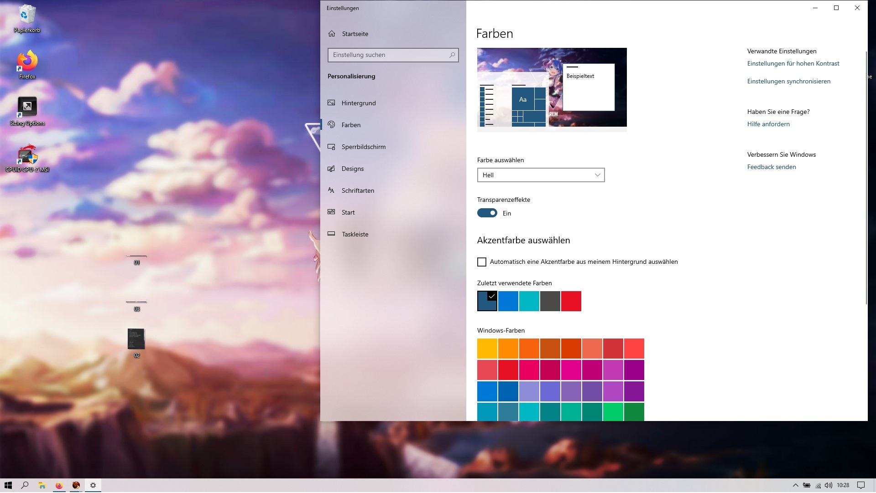Select the Sizing Options desktop shortcut
Screen dimensions: 876x493
tap(27, 111)
